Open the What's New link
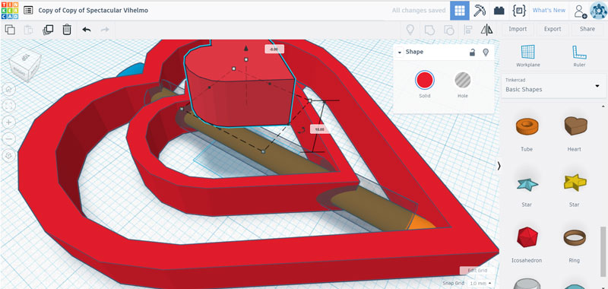 pos(549,11)
